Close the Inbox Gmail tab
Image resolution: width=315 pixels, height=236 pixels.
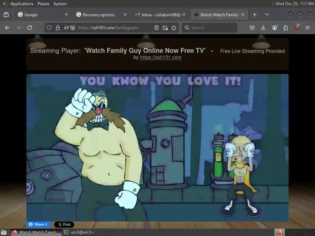pyautogui.click(x=184, y=14)
